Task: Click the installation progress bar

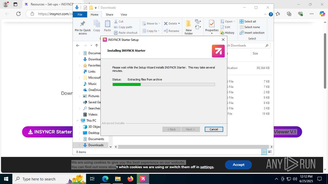Action: click(x=163, y=84)
